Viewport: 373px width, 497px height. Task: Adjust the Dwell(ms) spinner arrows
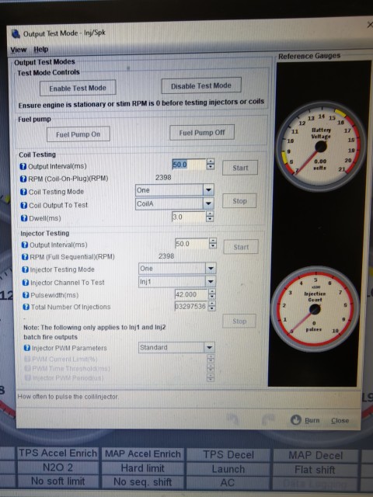coord(210,217)
